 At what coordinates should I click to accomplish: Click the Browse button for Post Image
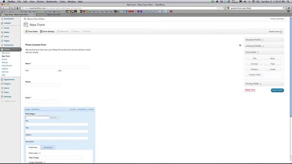tap(54, 118)
